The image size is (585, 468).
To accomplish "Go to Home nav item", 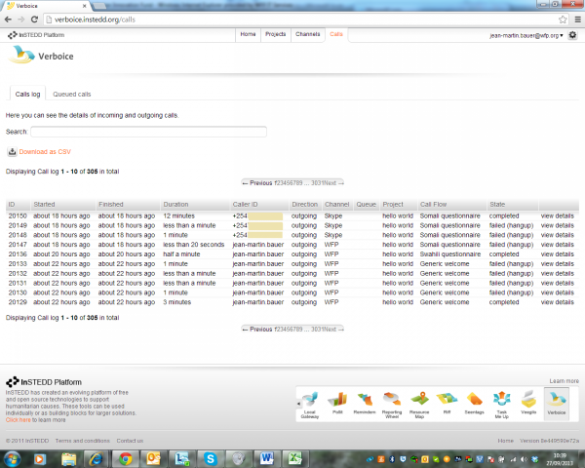I will click(x=248, y=34).
